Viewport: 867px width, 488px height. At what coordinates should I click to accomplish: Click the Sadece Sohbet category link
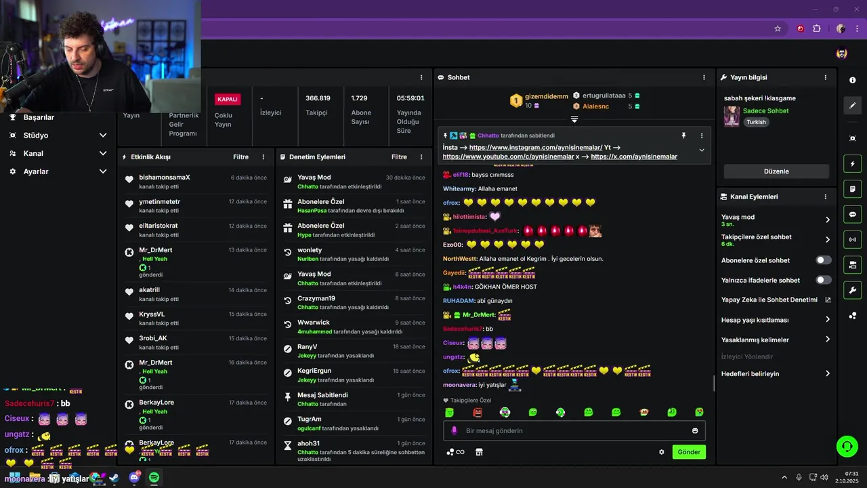point(765,110)
